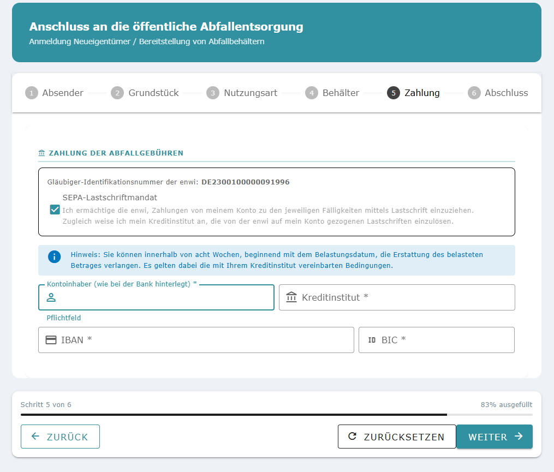Click the step 1 circle for Absender

click(32, 93)
